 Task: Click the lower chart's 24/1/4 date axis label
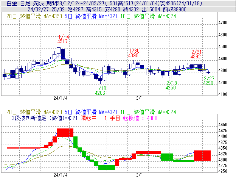61,175
